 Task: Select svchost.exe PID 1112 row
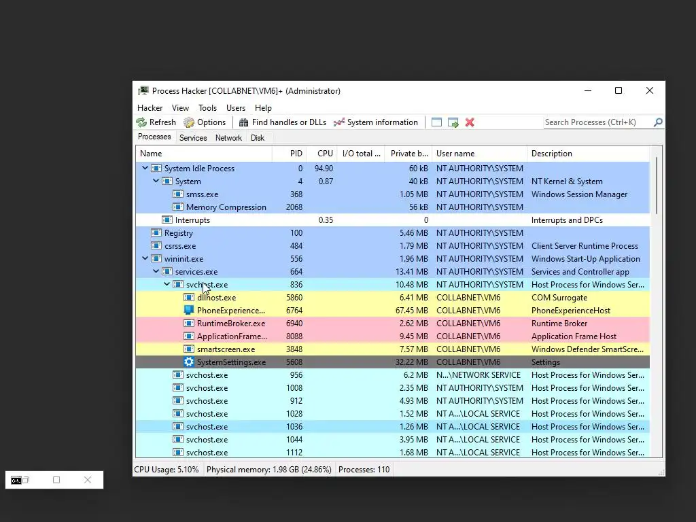click(393, 452)
